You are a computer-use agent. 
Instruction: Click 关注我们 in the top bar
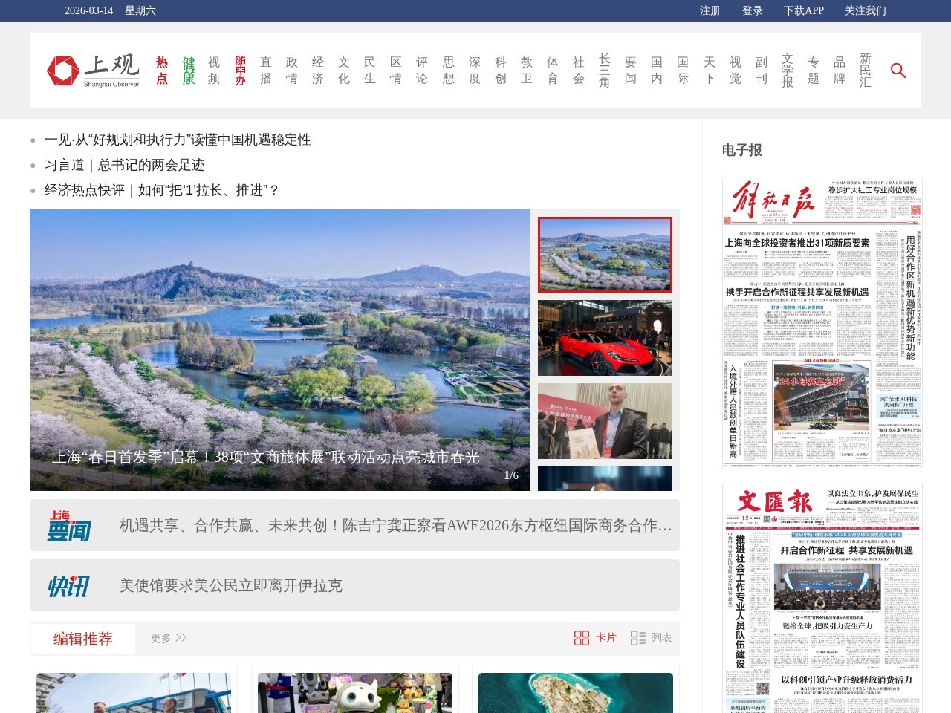pyautogui.click(x=864, y=11)
